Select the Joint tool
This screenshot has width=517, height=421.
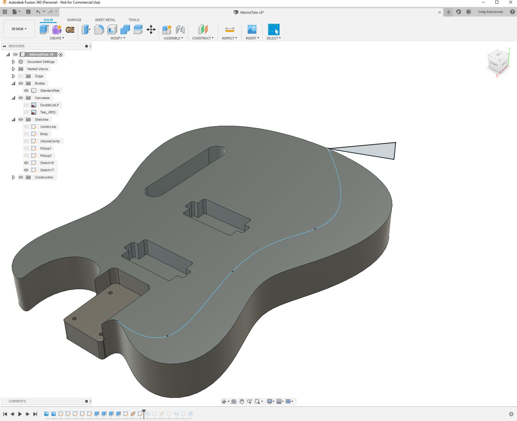pos(180,29)
